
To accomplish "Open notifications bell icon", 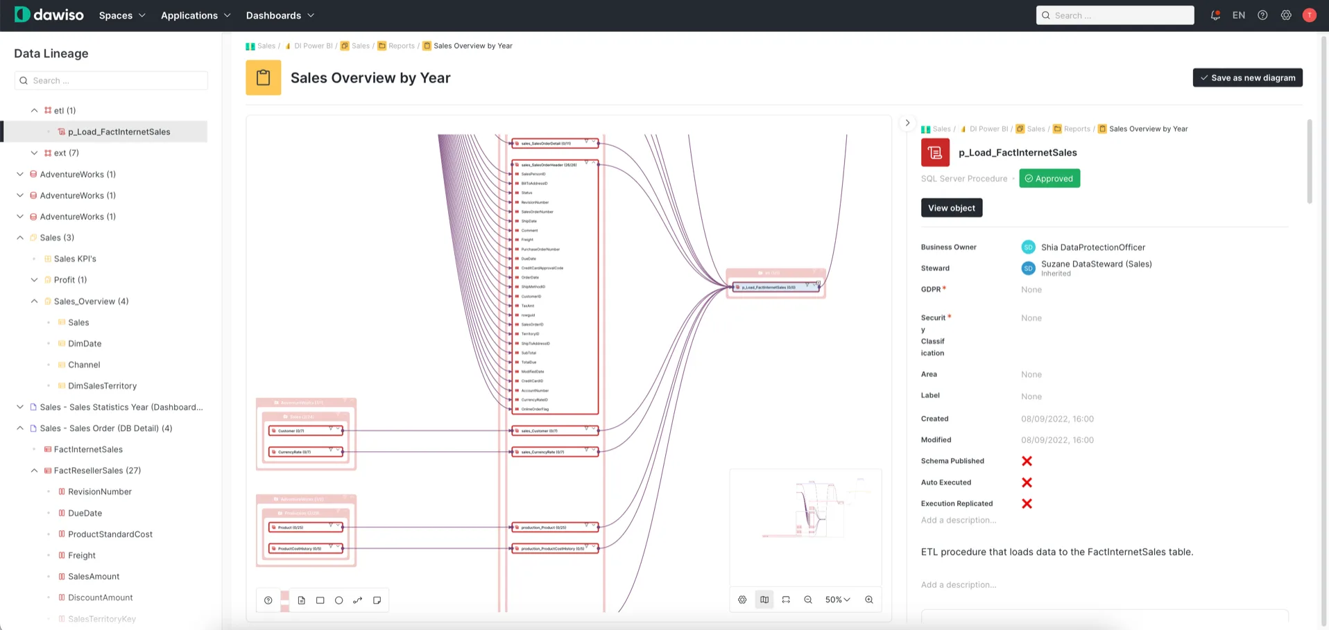I will (1215, 15).
